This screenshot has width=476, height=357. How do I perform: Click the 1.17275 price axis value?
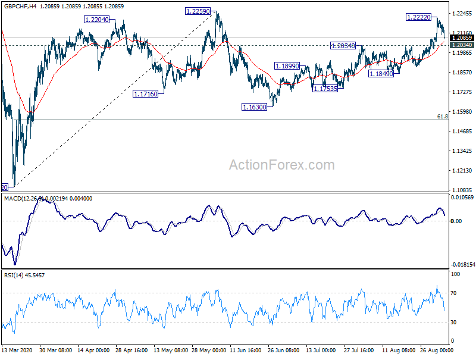(462, 92)
